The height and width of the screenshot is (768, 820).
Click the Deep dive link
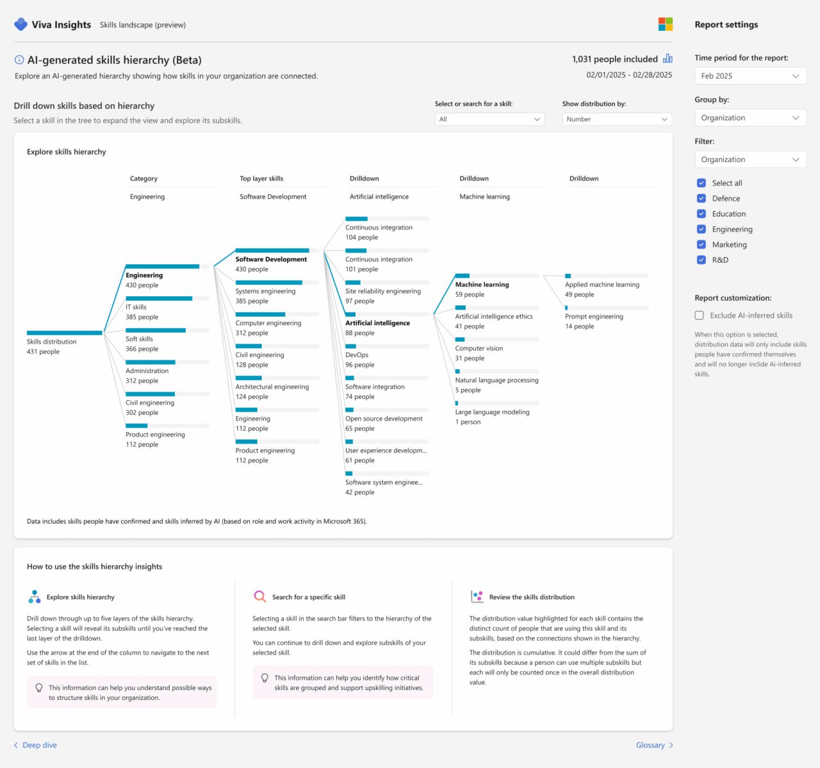click(40, 745)
